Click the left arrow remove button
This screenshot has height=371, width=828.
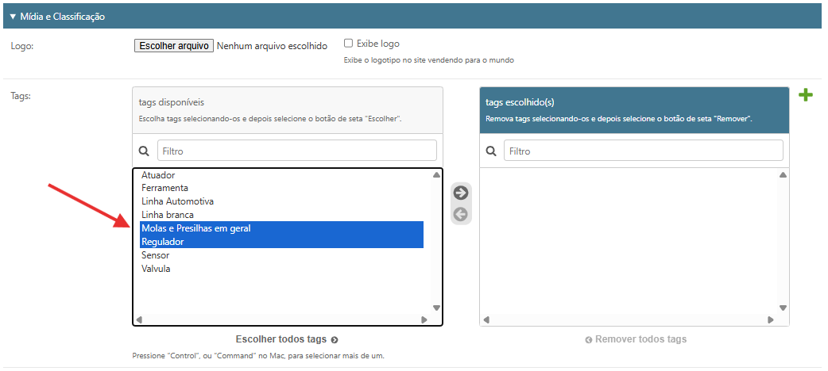click(x=461, y=214)
